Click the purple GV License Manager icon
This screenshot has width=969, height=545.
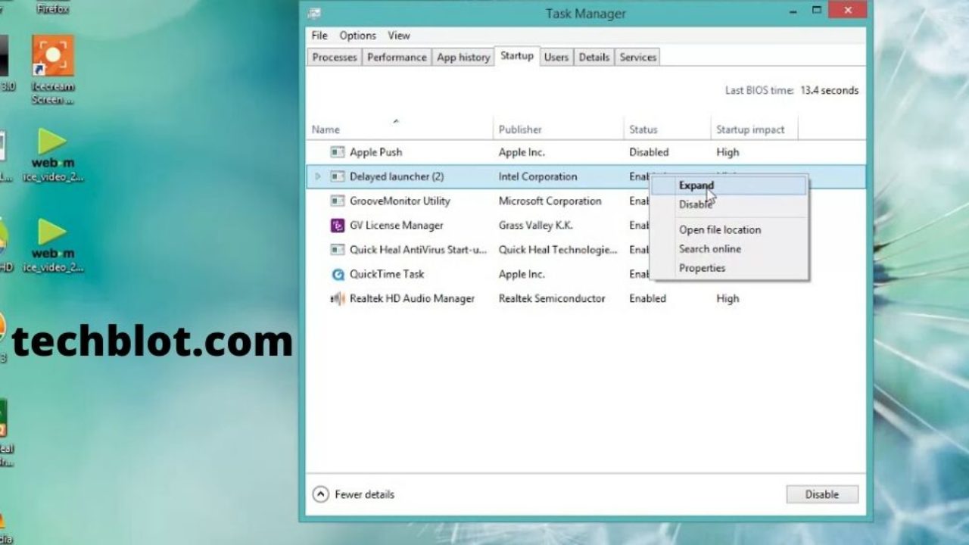pos(338,225)
